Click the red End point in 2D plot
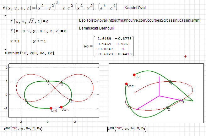This screenshot has width=206, height=136. [51, 108]
